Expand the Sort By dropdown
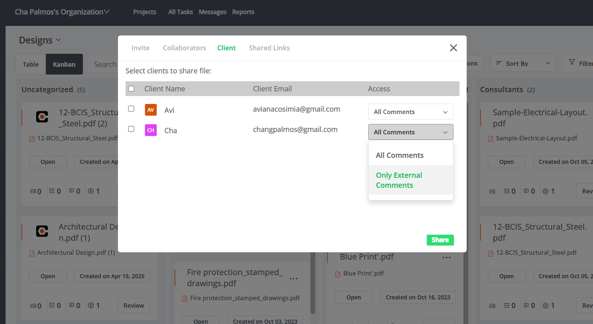The image size is (593, 324). [x=523, y=63]
